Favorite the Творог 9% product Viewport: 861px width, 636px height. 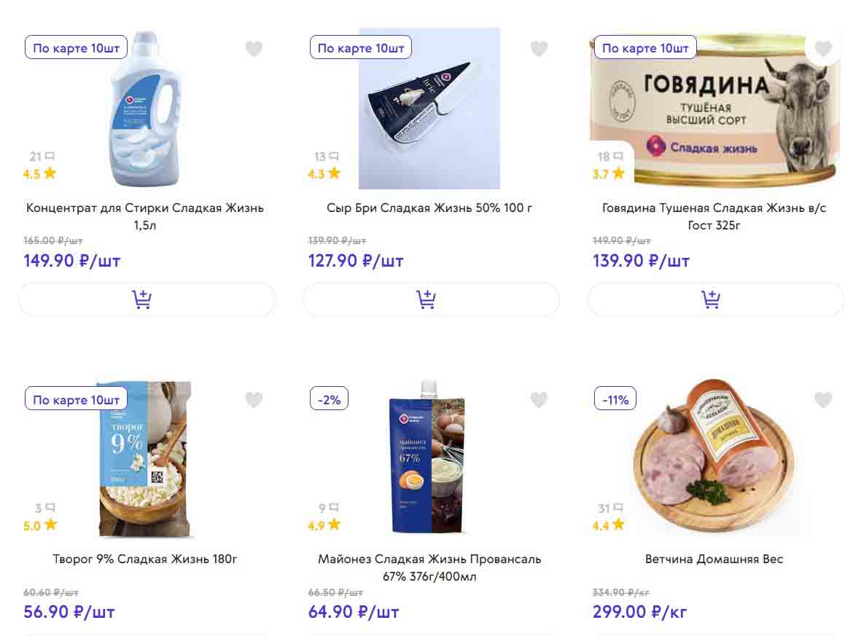coord(254,400)
